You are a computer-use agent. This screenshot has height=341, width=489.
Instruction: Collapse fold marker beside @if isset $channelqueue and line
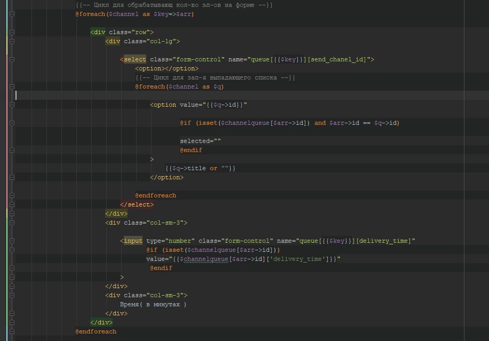(12, 123)
